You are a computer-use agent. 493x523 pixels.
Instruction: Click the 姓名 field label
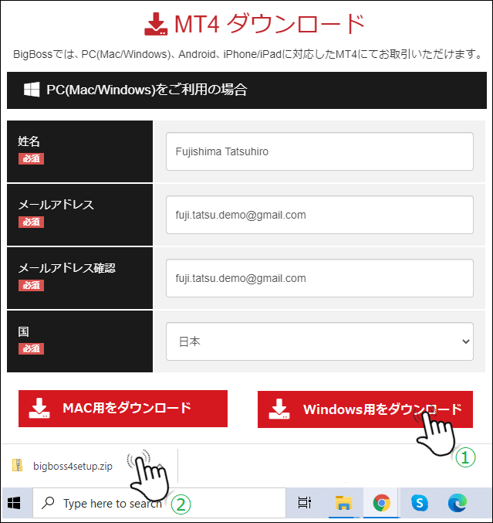[x=29, y=141]
